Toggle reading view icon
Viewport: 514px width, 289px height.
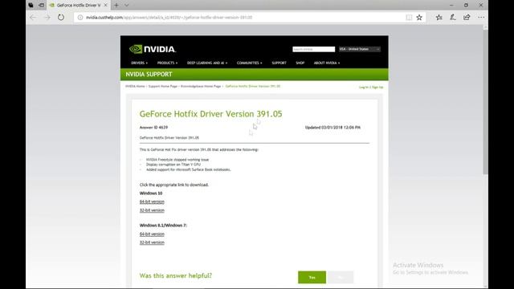[x=409, y=18]
